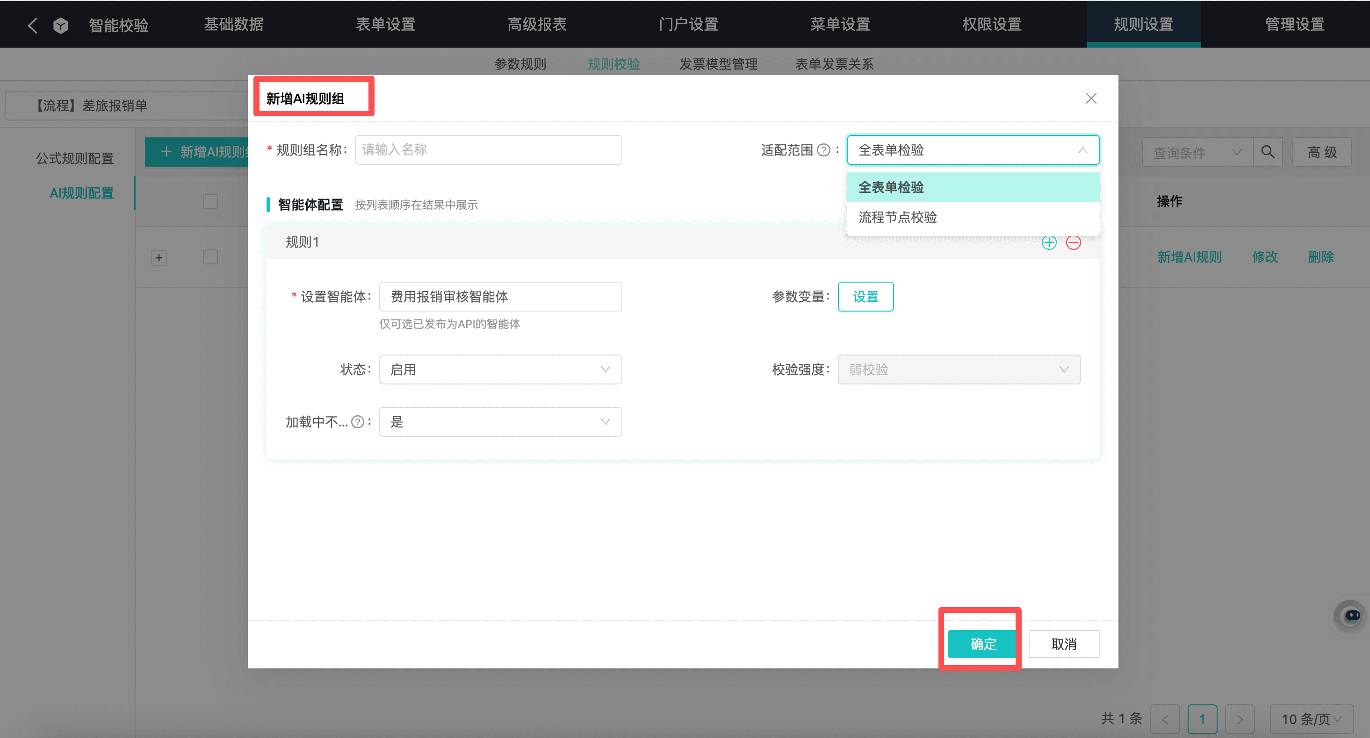Open the 权限设置 menu

pyautogui.click(x=991, y=24)
